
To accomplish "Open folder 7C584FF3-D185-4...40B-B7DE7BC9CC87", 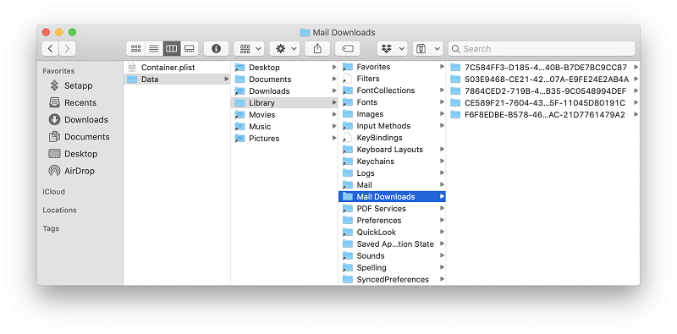I will pos(543,68).
